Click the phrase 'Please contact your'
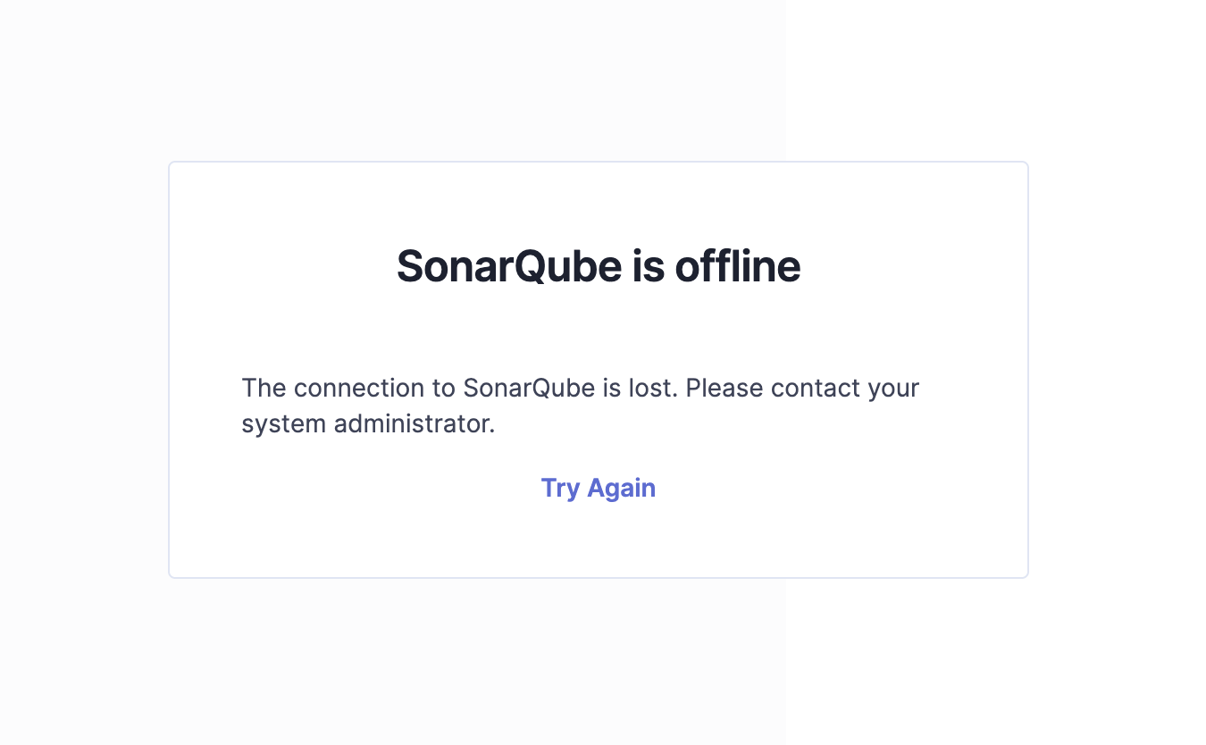 point(802,389)
